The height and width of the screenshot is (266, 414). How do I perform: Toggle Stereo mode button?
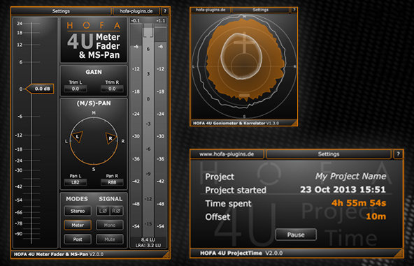point(78,211)
